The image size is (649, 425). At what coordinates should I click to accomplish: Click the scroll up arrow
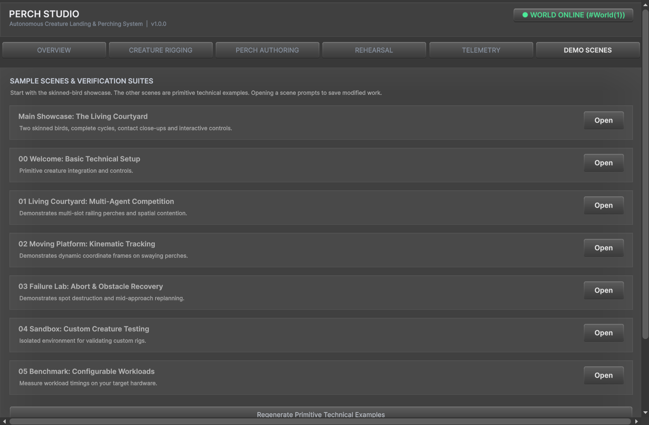(x=645, y=5)
